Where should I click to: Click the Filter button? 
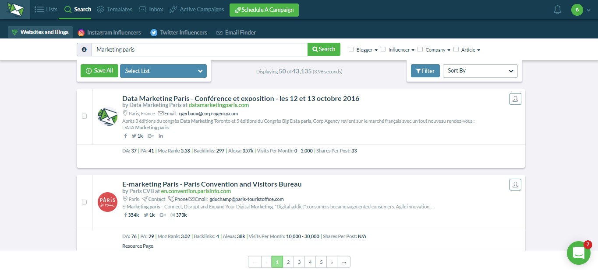(425, 71)
